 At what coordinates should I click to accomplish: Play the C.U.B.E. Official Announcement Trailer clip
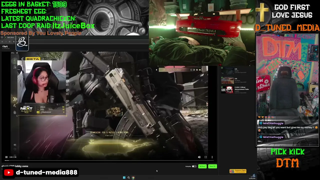coord(227,90)
